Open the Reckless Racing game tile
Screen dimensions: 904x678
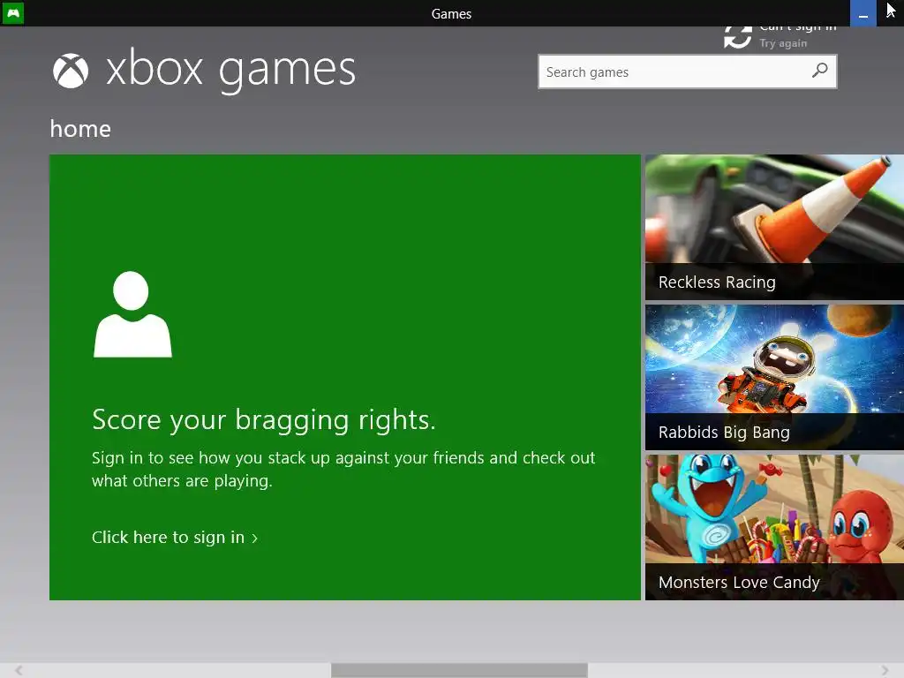pyautogui.click(x=774, y=227)
